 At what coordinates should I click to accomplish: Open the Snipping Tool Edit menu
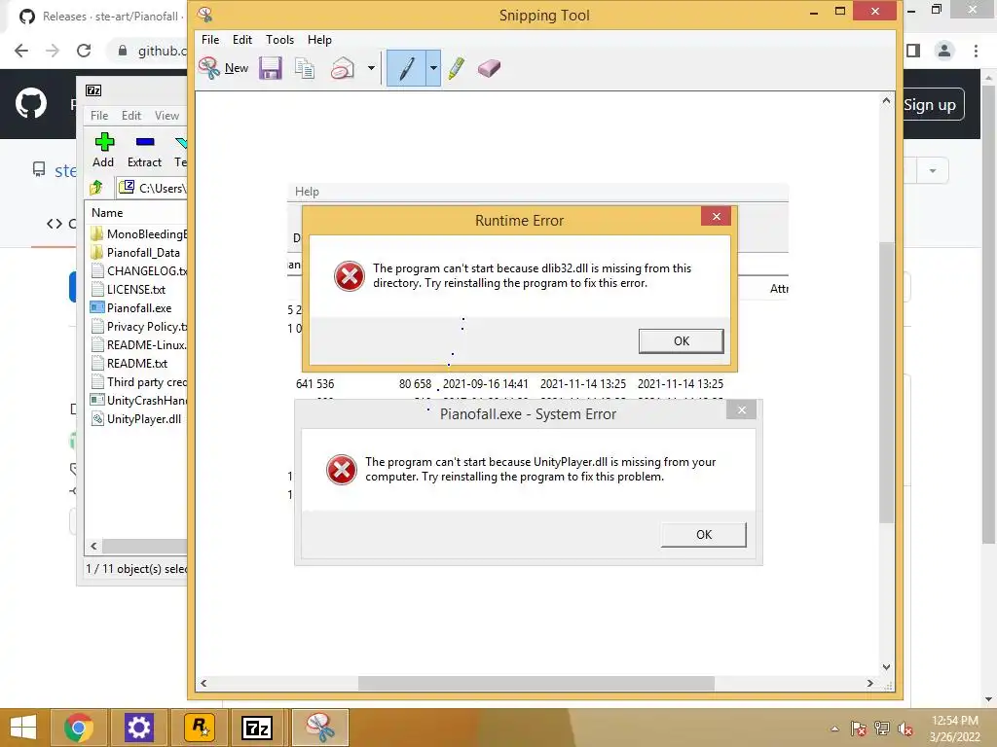(242, 39)
